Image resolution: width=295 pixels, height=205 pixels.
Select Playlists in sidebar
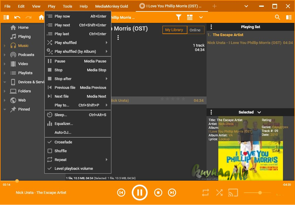point(25,73)
